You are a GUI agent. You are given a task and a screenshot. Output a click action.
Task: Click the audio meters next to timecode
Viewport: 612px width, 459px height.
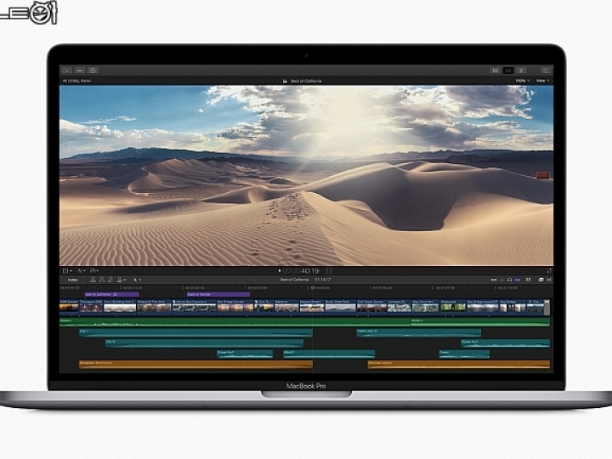[329, 270]
